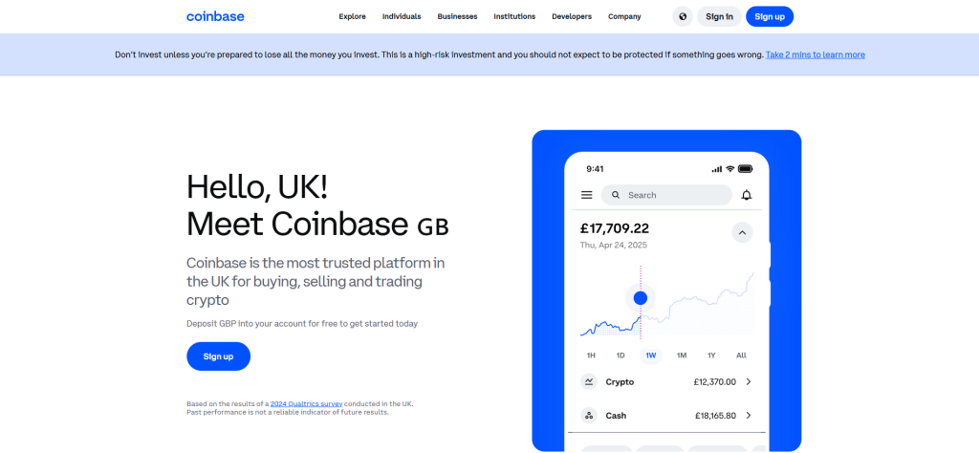979x453 pixels.
Task: Click the 9:41 clock text
Action: [595, 169]
